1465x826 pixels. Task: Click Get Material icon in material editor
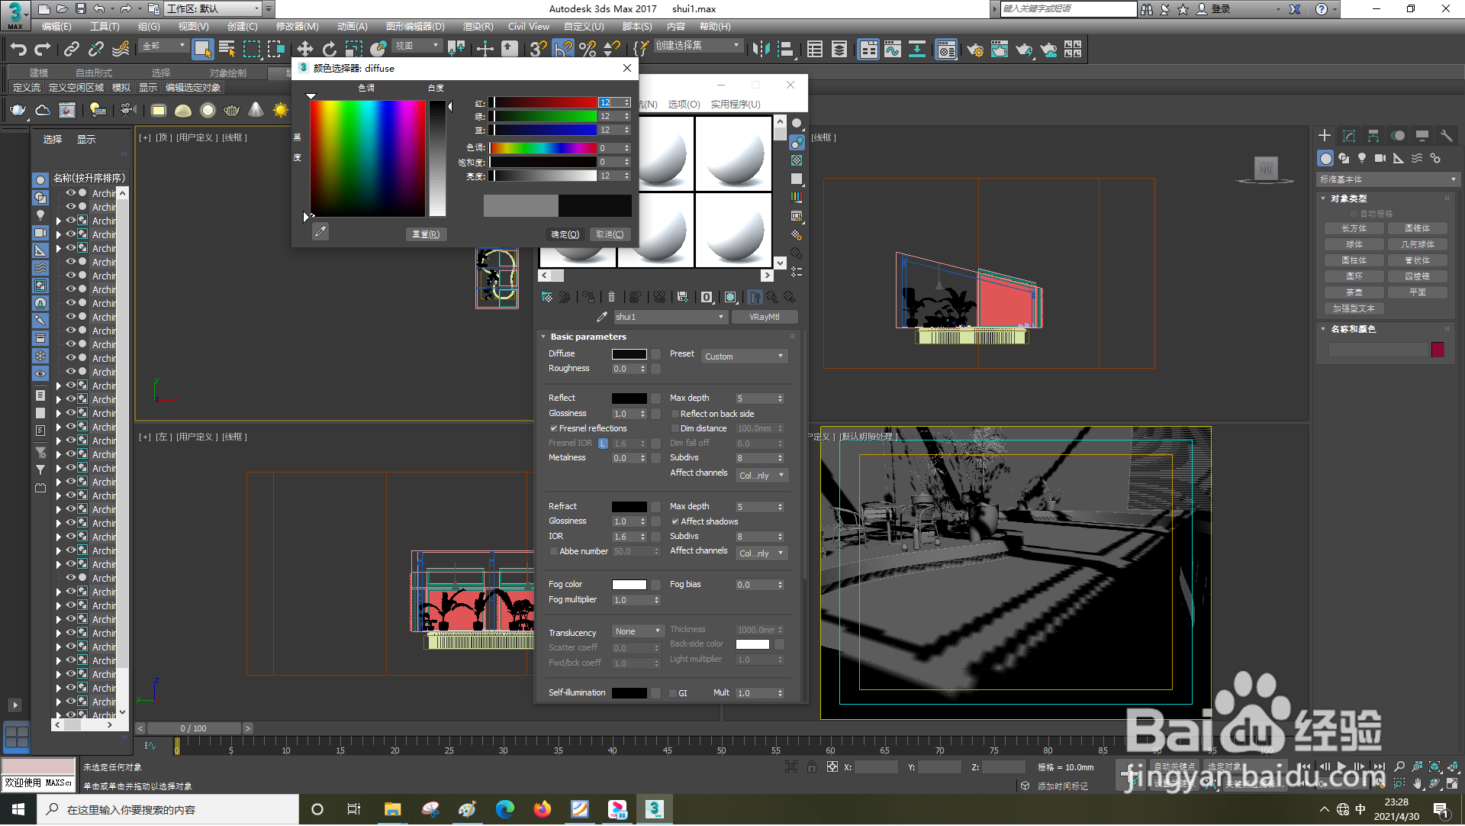pos(547,297)
